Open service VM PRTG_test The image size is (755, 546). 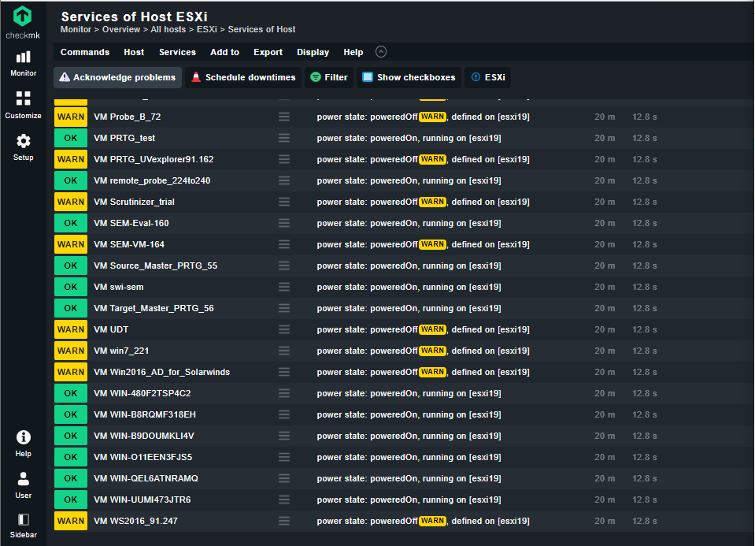click(x=124, y=138)
